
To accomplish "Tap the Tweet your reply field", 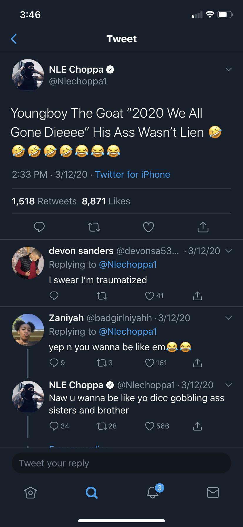I will click(x=121, y=463).
